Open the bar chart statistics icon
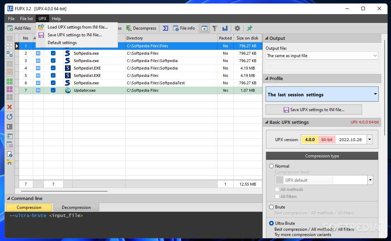This screenshot has height=241, width=391. point(225,28)
